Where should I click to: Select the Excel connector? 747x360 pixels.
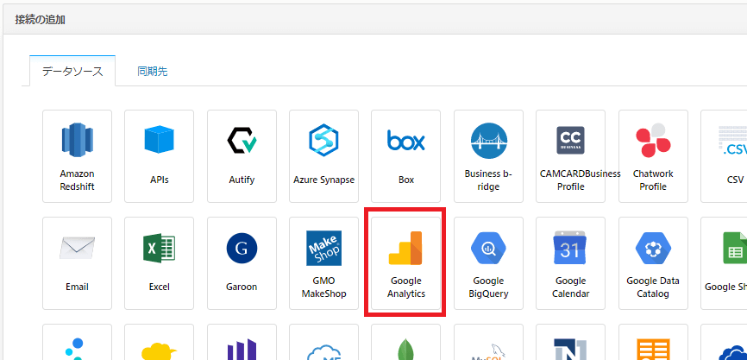coord(159,263)
